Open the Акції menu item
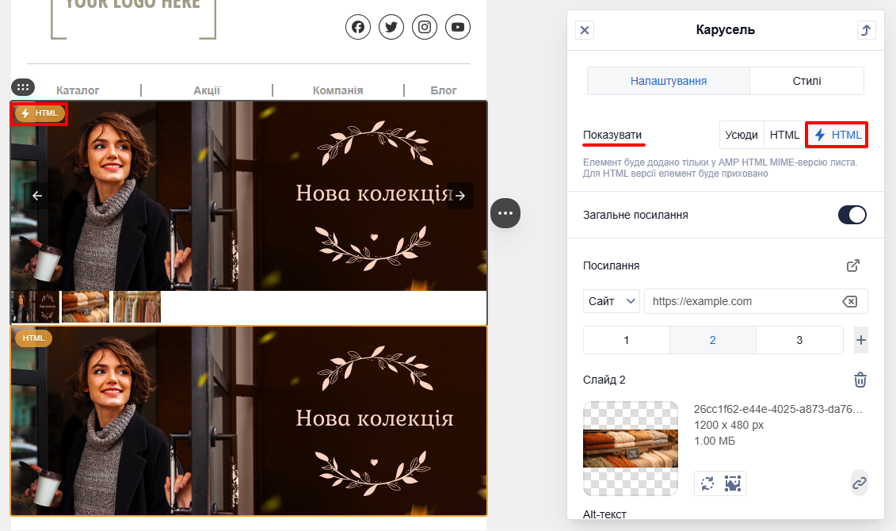 tap(207, 90)
